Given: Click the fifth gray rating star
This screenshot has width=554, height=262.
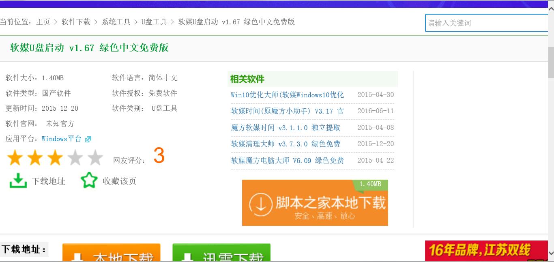Looking at the screenshot, I should [95, 158].
